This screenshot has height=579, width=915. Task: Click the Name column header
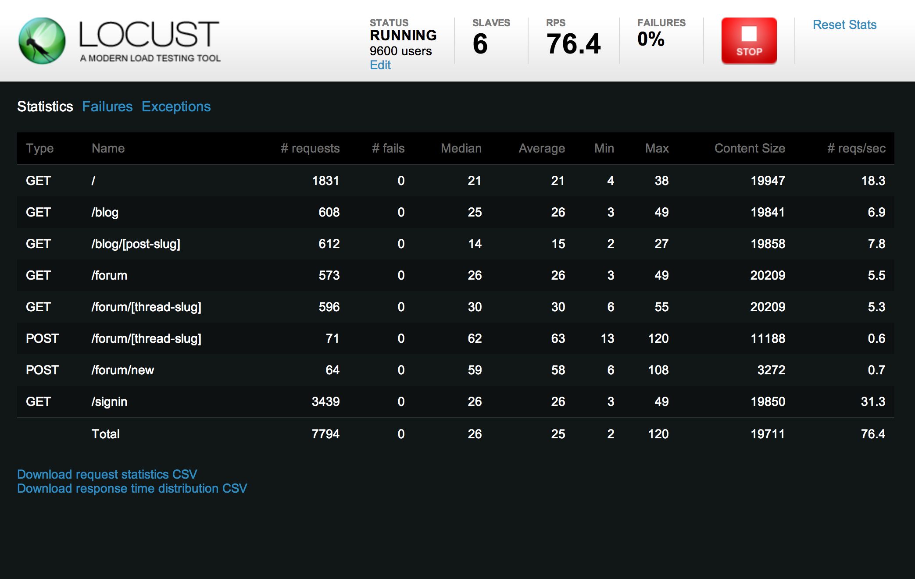108,148
